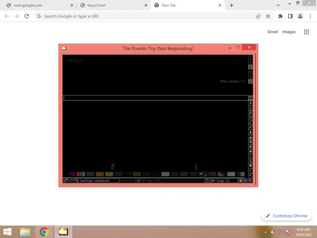
Task: Open the Force elements arrow section
Action: pos(250,117)
